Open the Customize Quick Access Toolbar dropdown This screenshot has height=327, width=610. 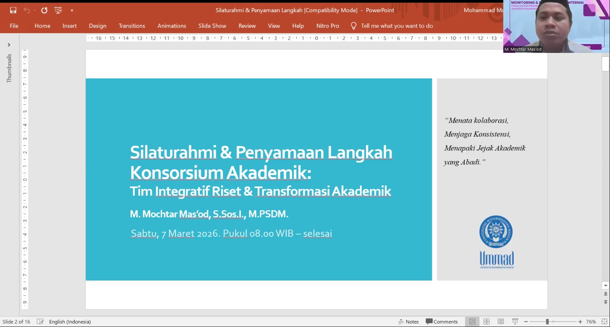click(x=72, y=11)
